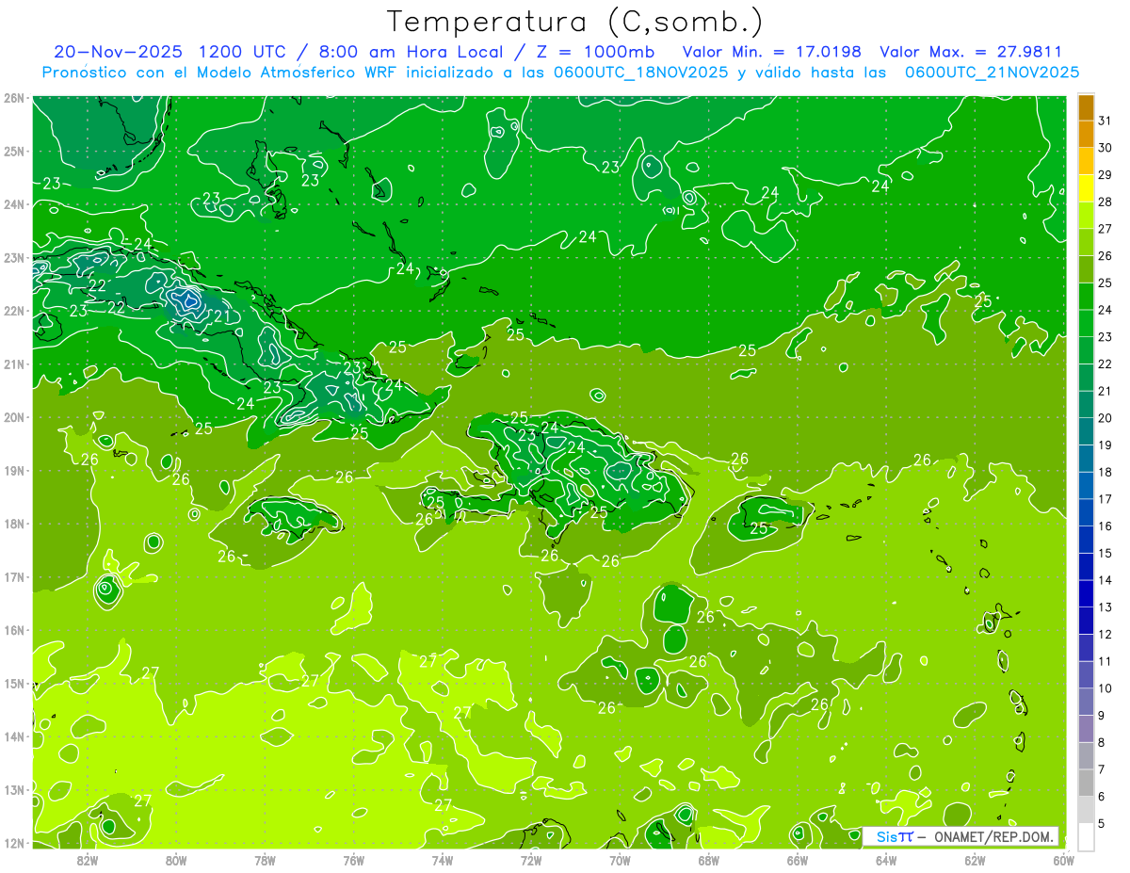Click the colorbar label "14"
Viewport: 1130px width, 873px height.
(x=1106, y=580)
